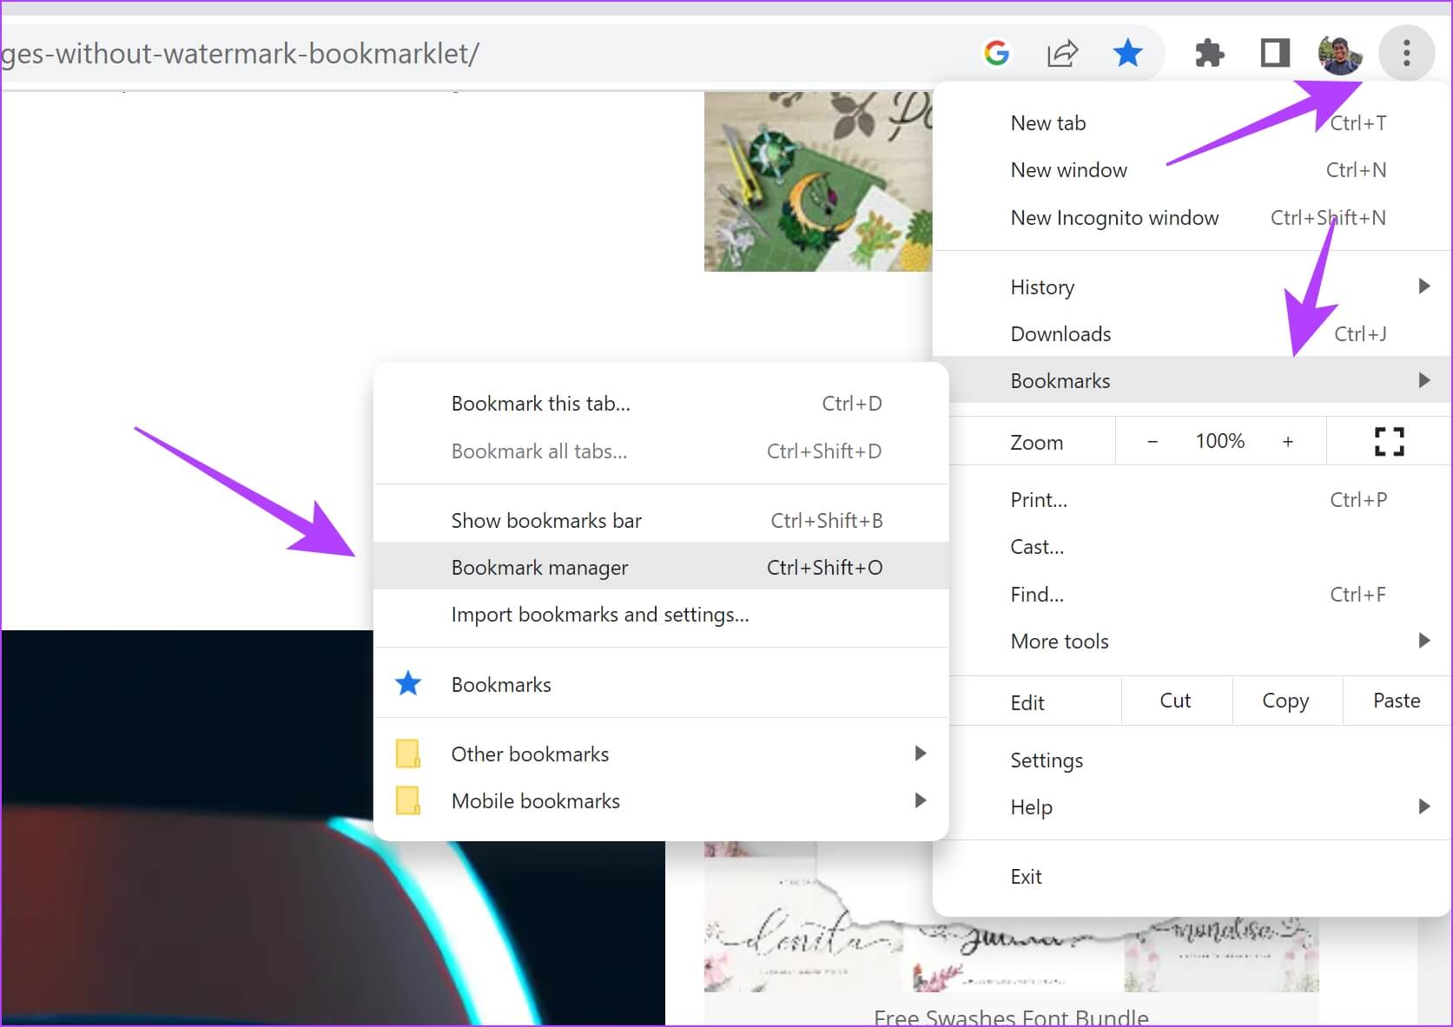Click Bookmark this tab...
1453x1027 pixels.
coord(661,404)
